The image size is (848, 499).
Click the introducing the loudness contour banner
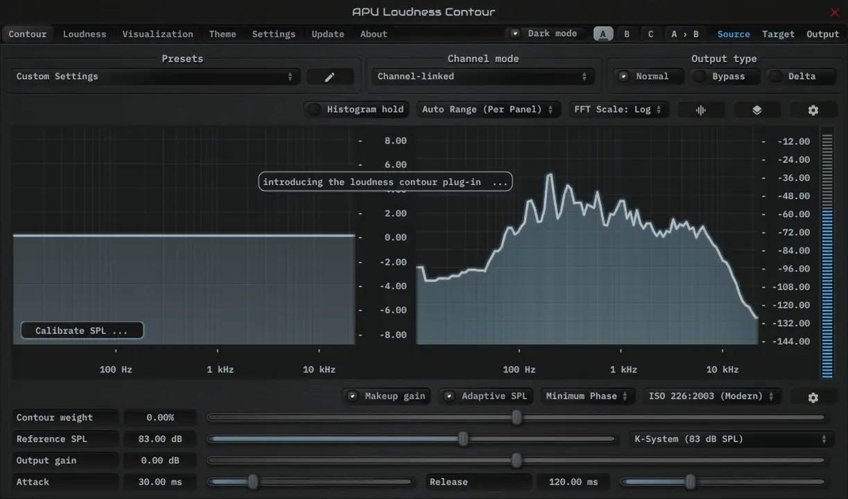pyautogui.click(x=386, y=182)
